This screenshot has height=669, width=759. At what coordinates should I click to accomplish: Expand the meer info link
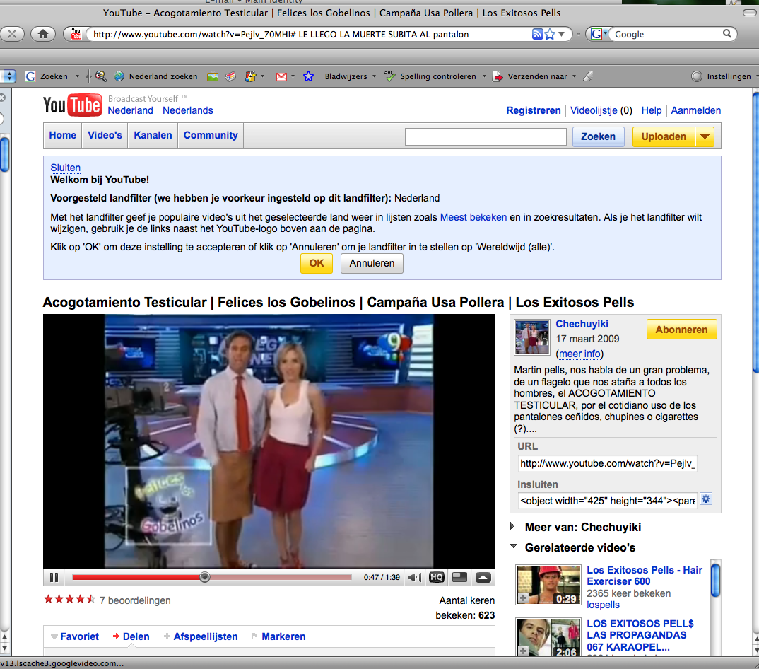(x=580, y=354)
